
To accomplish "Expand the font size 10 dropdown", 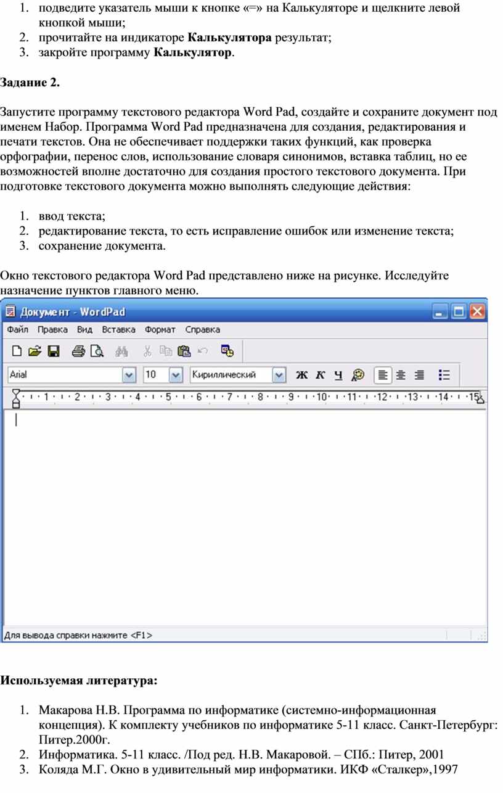I will 176,375.
